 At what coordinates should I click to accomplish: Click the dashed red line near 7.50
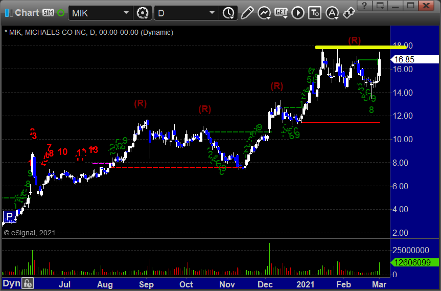click(174, 168)
